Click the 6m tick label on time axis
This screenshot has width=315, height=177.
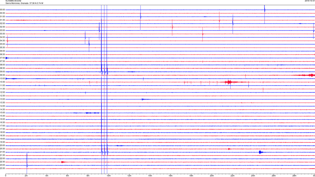tap(68, 176)
